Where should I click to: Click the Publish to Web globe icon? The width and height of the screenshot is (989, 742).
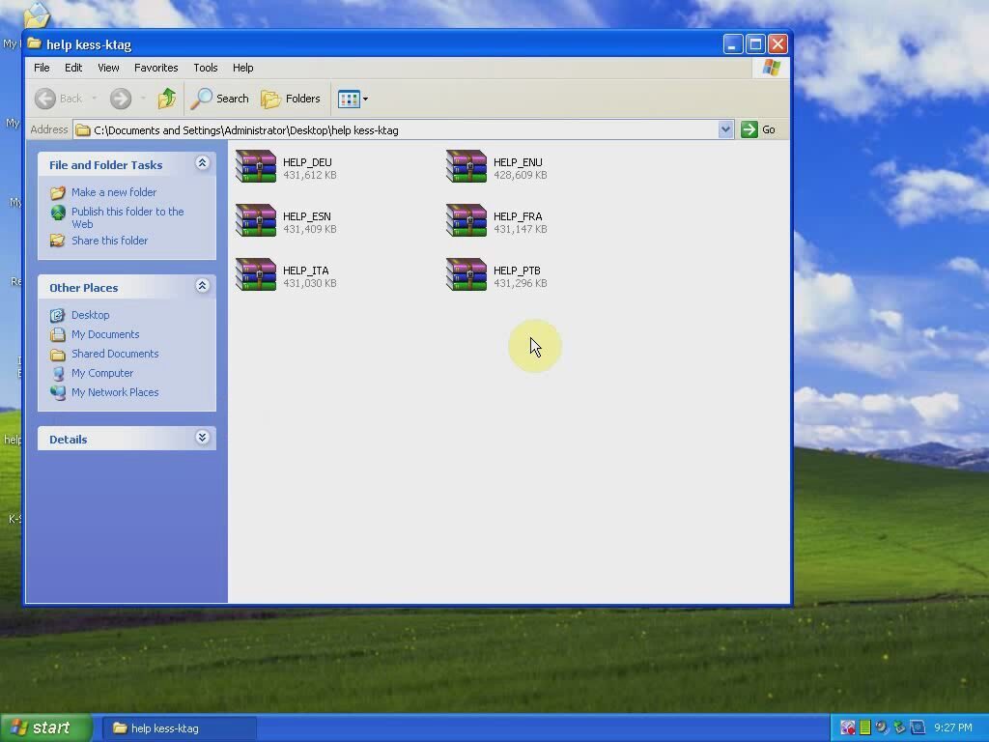[58, 213]
